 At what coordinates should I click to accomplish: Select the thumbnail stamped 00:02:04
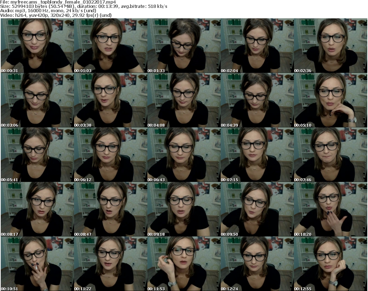click(x=257, y=46)
